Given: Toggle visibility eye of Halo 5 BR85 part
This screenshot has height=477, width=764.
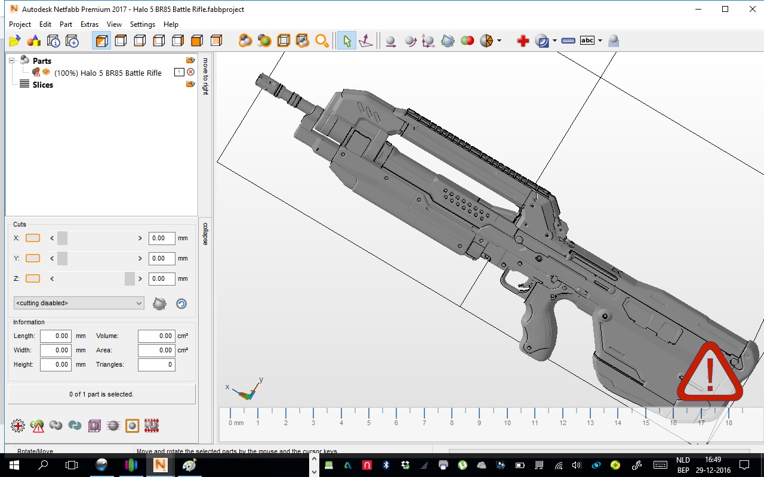Looking at the screenshot, I should tap(46, 72).
